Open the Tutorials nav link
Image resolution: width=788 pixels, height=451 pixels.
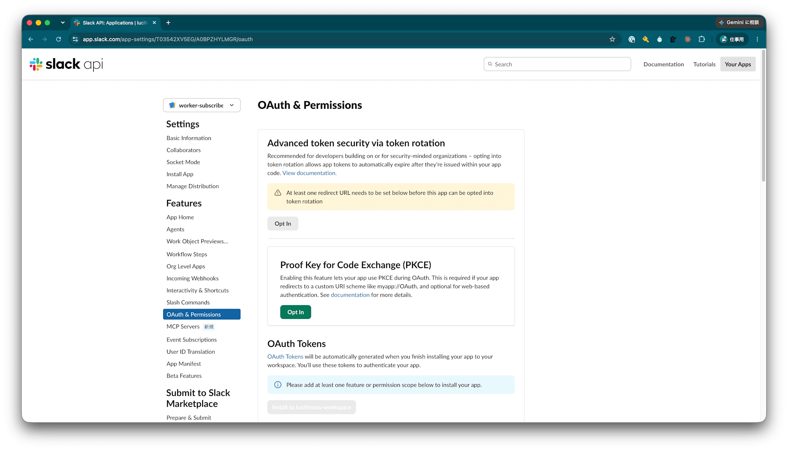(x=704, y=64)
